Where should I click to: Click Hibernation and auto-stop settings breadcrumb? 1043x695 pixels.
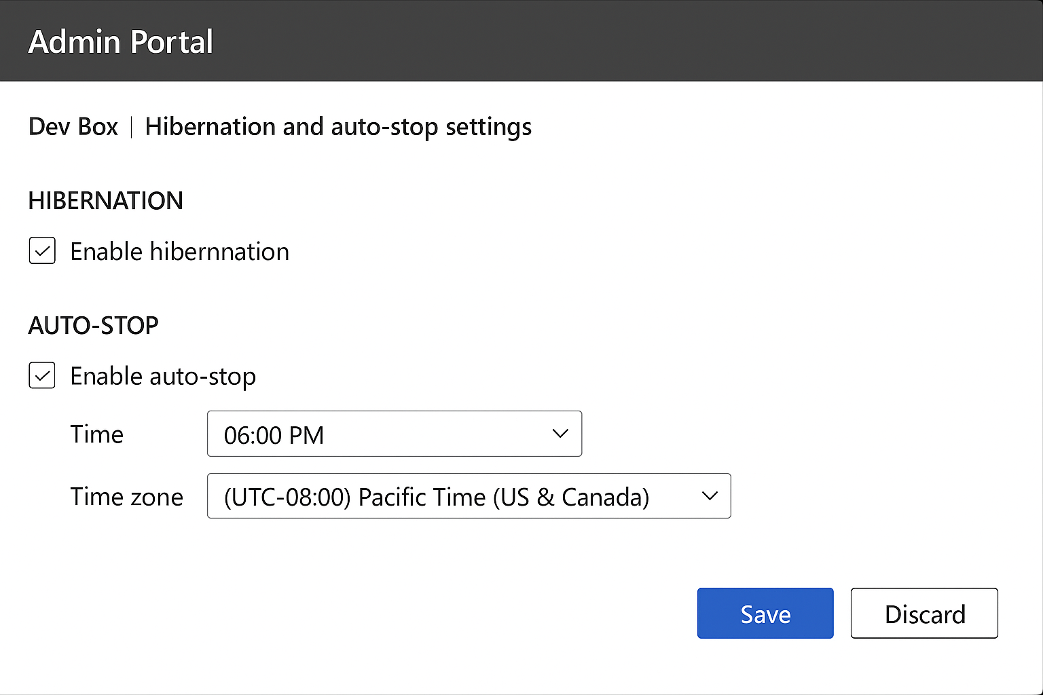pos(338,126)
